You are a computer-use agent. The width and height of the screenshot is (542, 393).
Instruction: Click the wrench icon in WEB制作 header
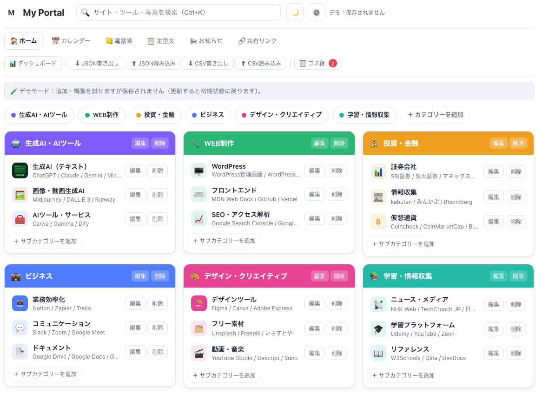click(195, 144)
